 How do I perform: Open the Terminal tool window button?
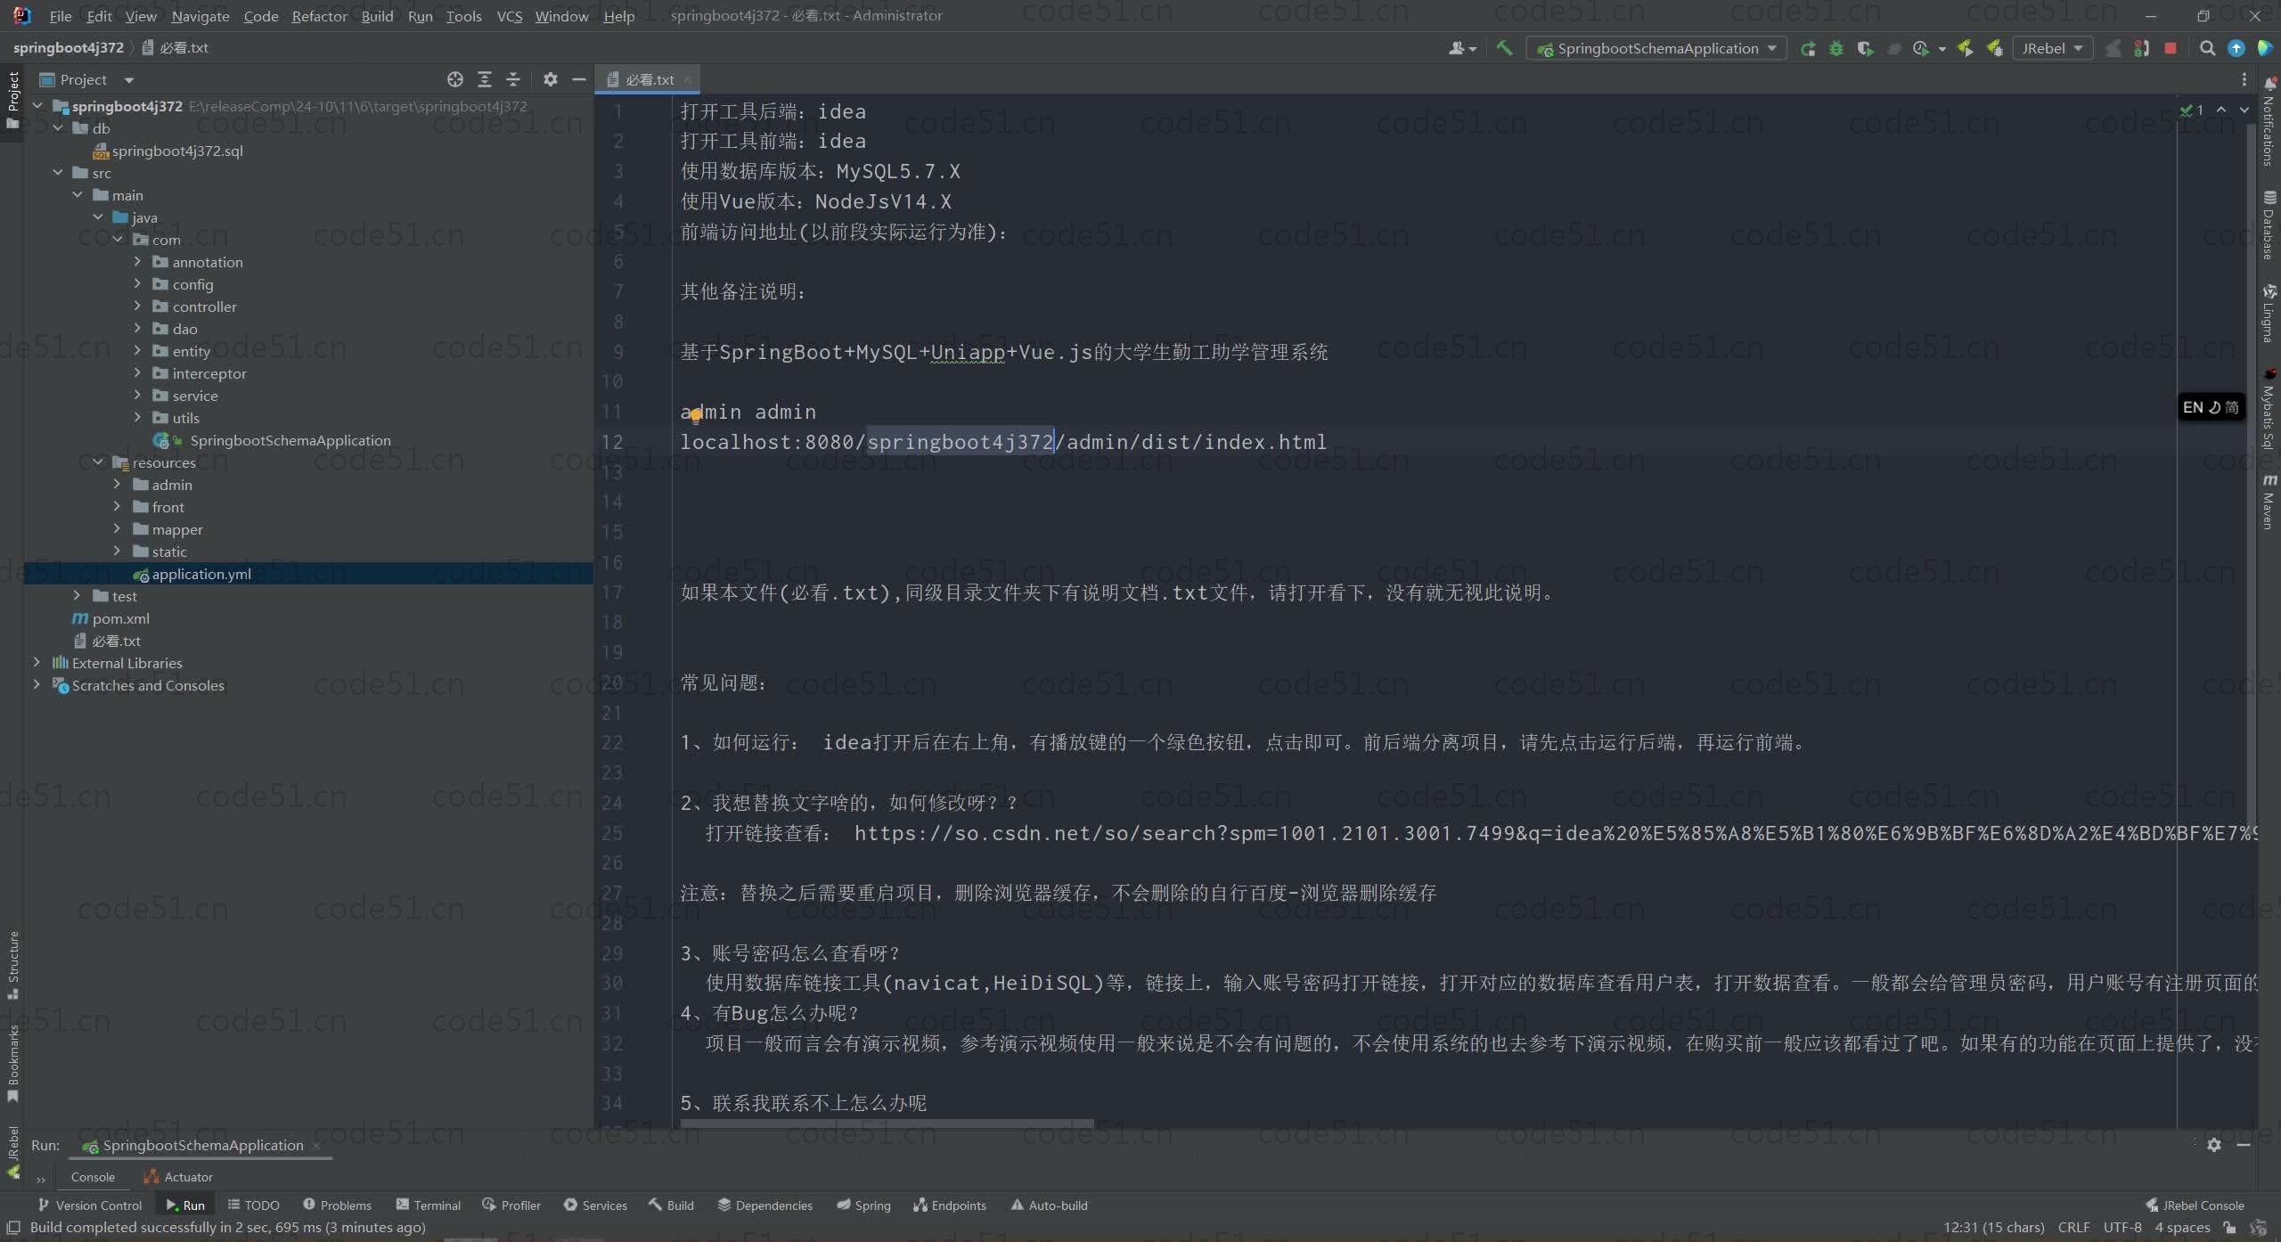point(429,1205)
